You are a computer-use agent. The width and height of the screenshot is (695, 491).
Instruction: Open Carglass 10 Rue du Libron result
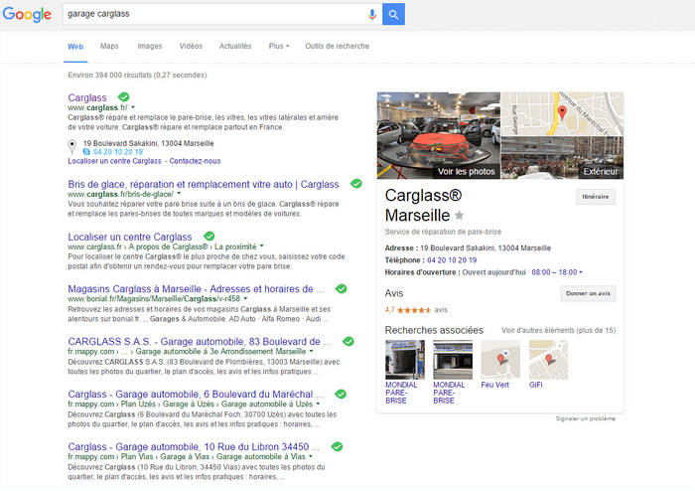pyautogui.click(x=194, y=446)
